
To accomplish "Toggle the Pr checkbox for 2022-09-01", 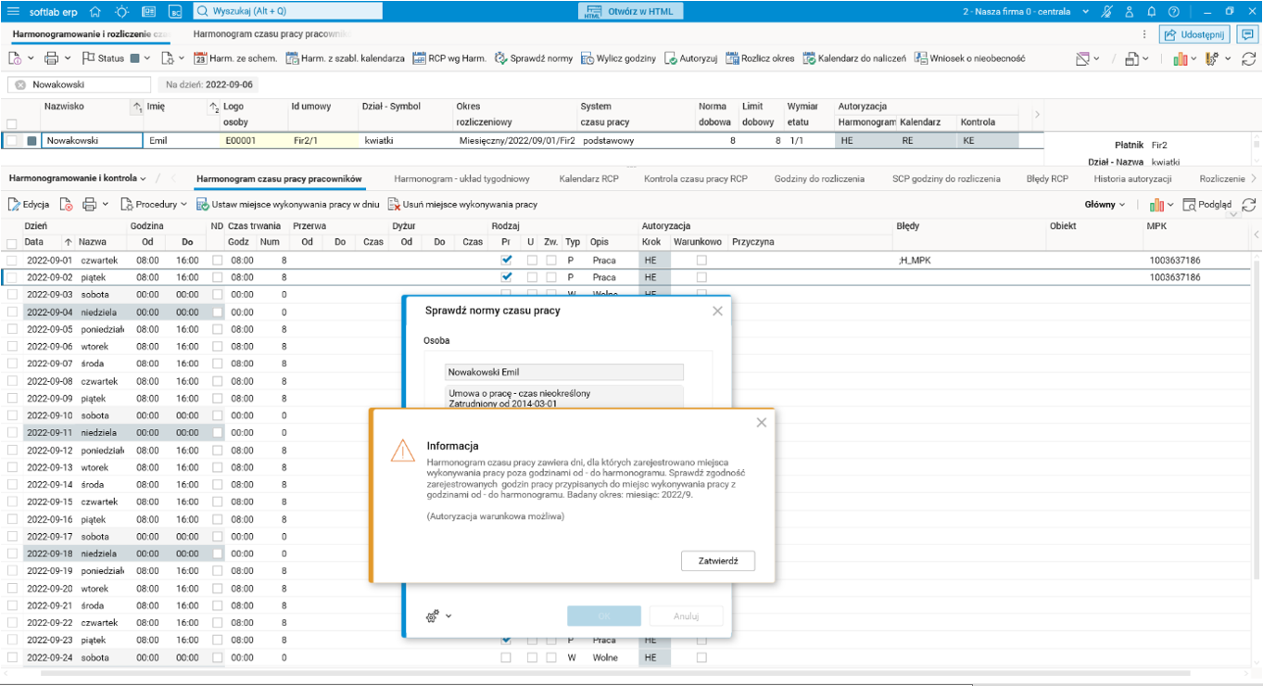I will click(506, 260).
